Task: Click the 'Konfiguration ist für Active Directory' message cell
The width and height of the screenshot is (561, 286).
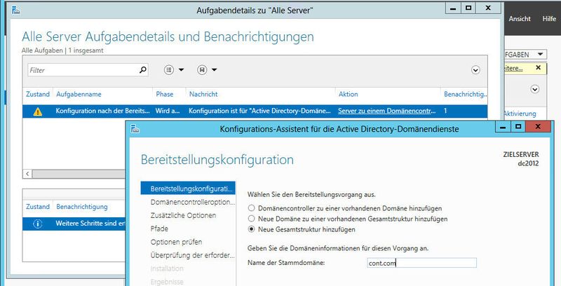Action: point(259,111)
